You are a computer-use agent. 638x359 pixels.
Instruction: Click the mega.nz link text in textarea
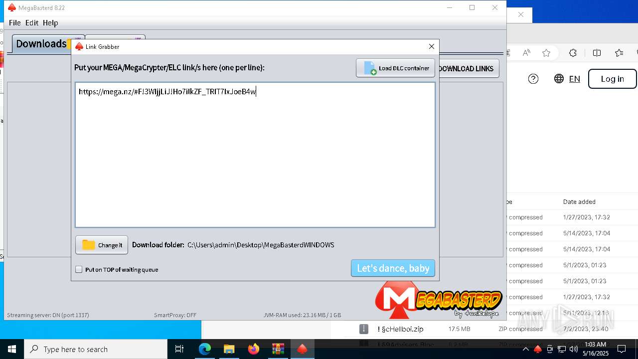coord(167,91)
